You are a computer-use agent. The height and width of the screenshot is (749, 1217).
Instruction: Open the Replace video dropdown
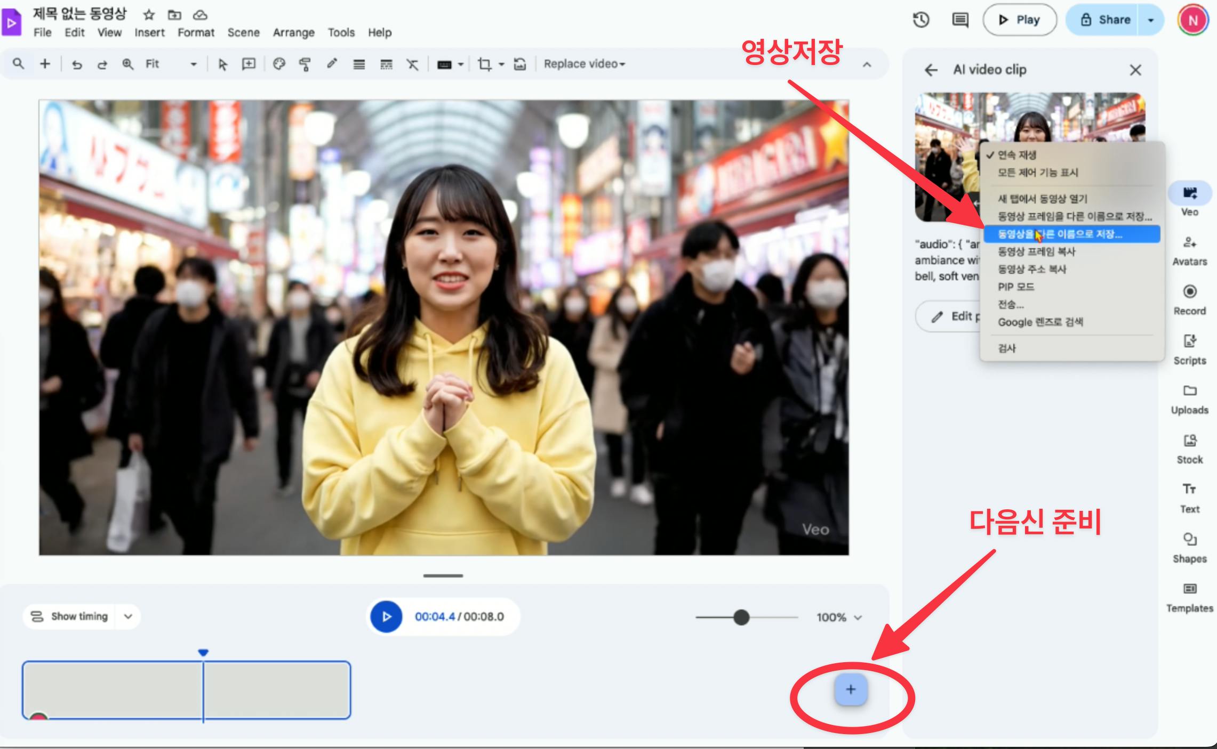(583, 63)
